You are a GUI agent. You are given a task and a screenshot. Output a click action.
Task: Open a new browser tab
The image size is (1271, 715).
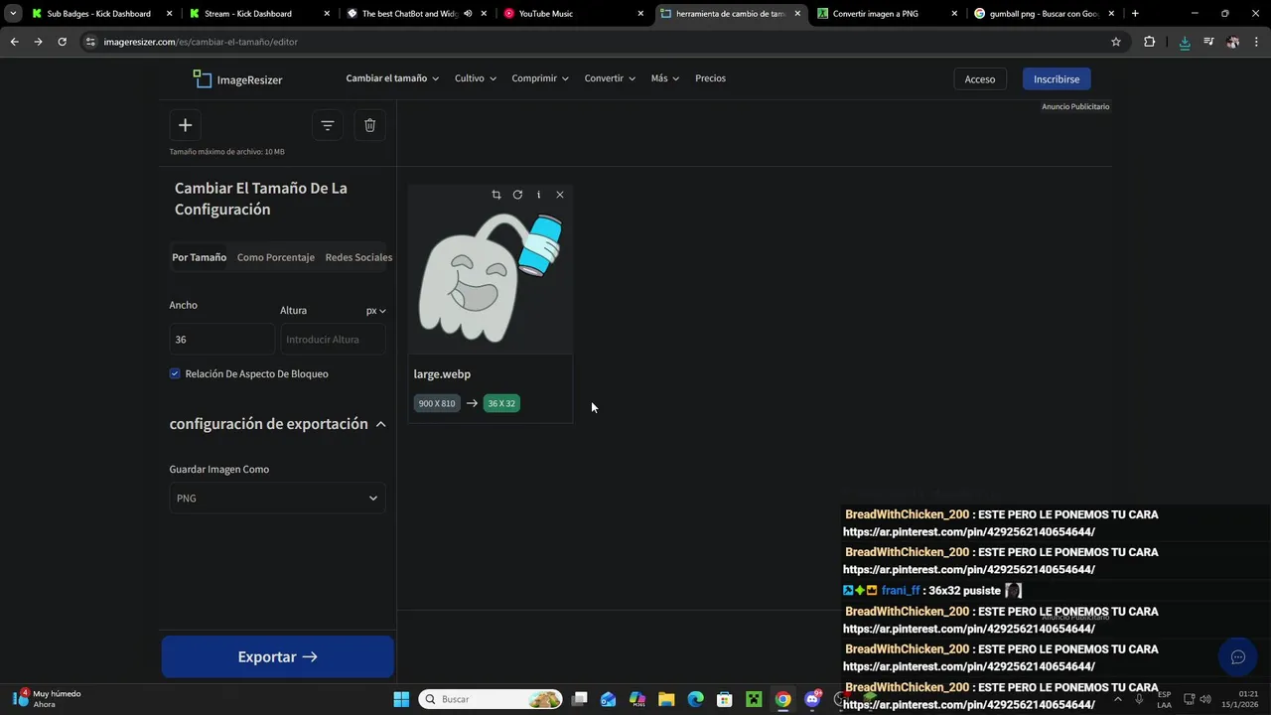(1135, 14)
